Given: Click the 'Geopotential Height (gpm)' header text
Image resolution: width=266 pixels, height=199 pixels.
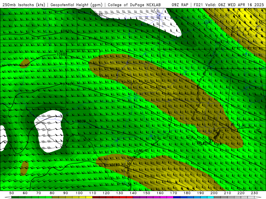Looking at the screenshot, I should click(76, 5).
